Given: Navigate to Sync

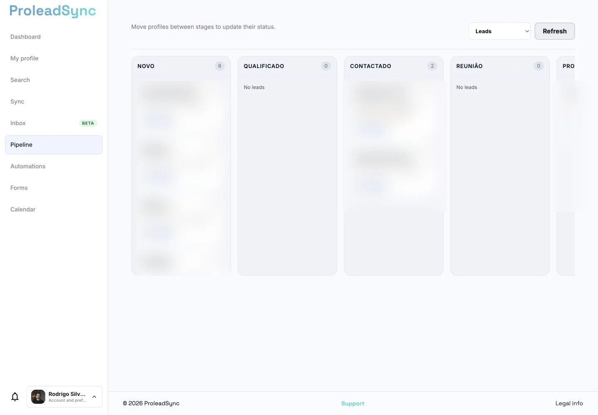Looking at the screenshot, I should tap(17, 102).
